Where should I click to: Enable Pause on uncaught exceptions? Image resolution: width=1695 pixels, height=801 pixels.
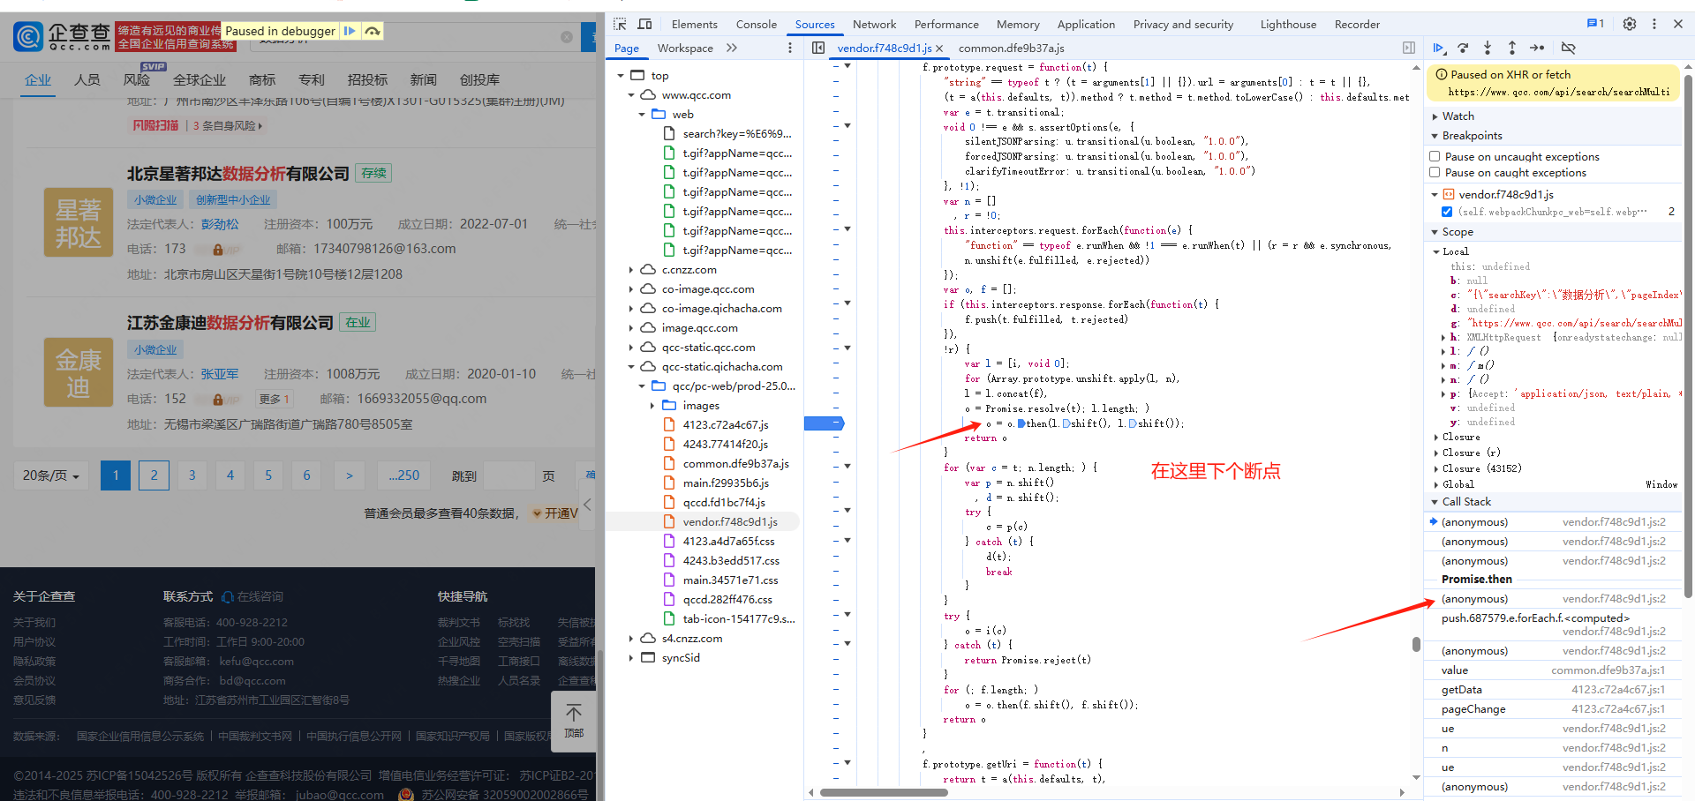click(x=1435, y=157)
